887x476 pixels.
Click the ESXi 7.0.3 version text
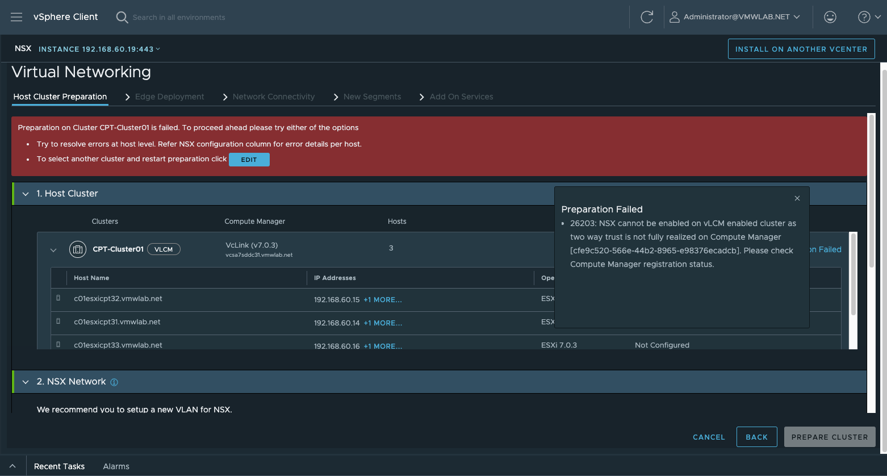pyautogui.click(x=559, y=345)
